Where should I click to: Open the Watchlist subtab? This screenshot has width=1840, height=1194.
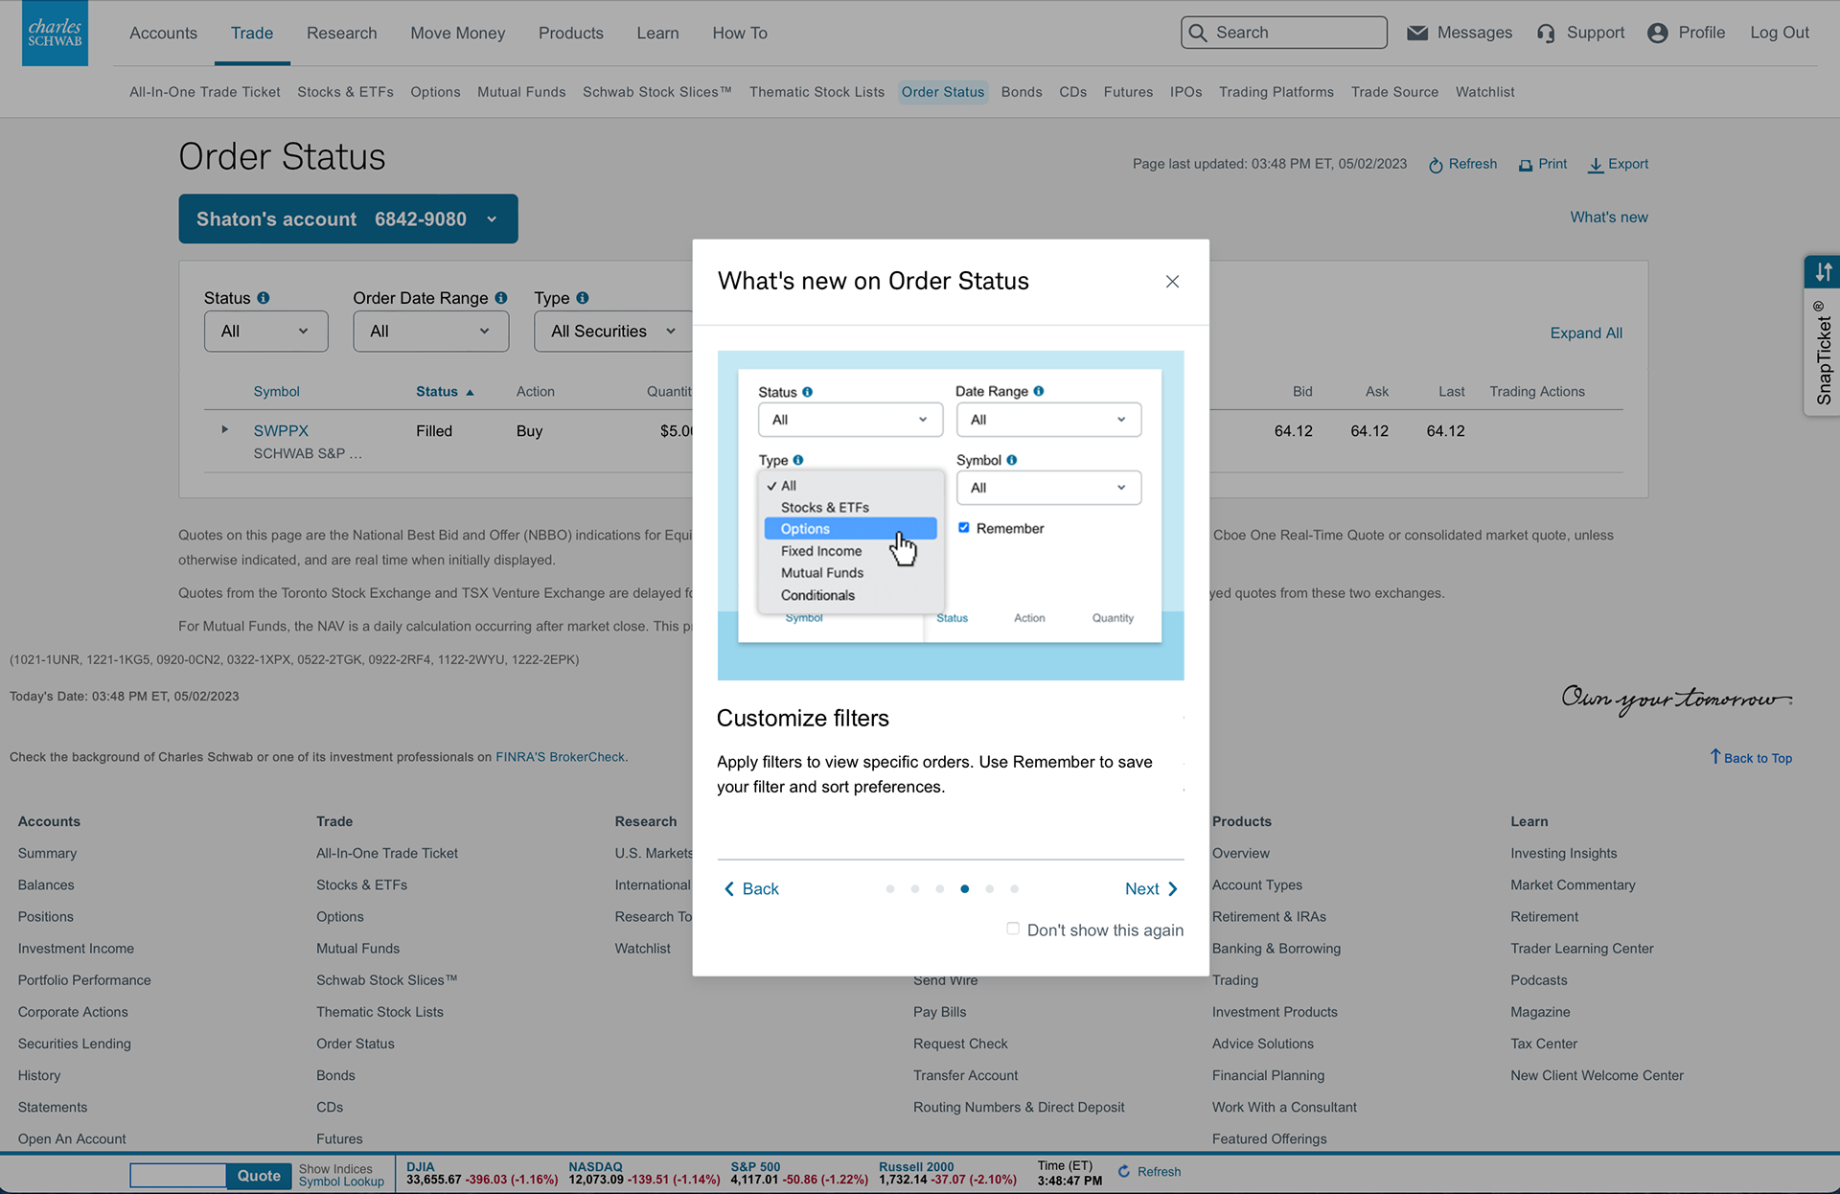pos(1484,93)
